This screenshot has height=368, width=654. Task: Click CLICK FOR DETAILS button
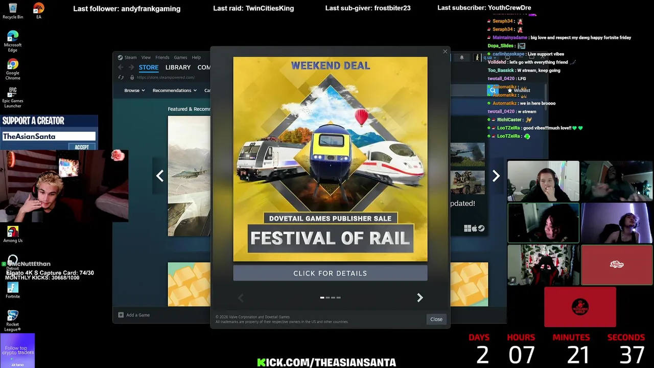330,273
